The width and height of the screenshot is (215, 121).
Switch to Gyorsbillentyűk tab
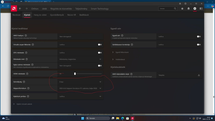click(57, 15)
